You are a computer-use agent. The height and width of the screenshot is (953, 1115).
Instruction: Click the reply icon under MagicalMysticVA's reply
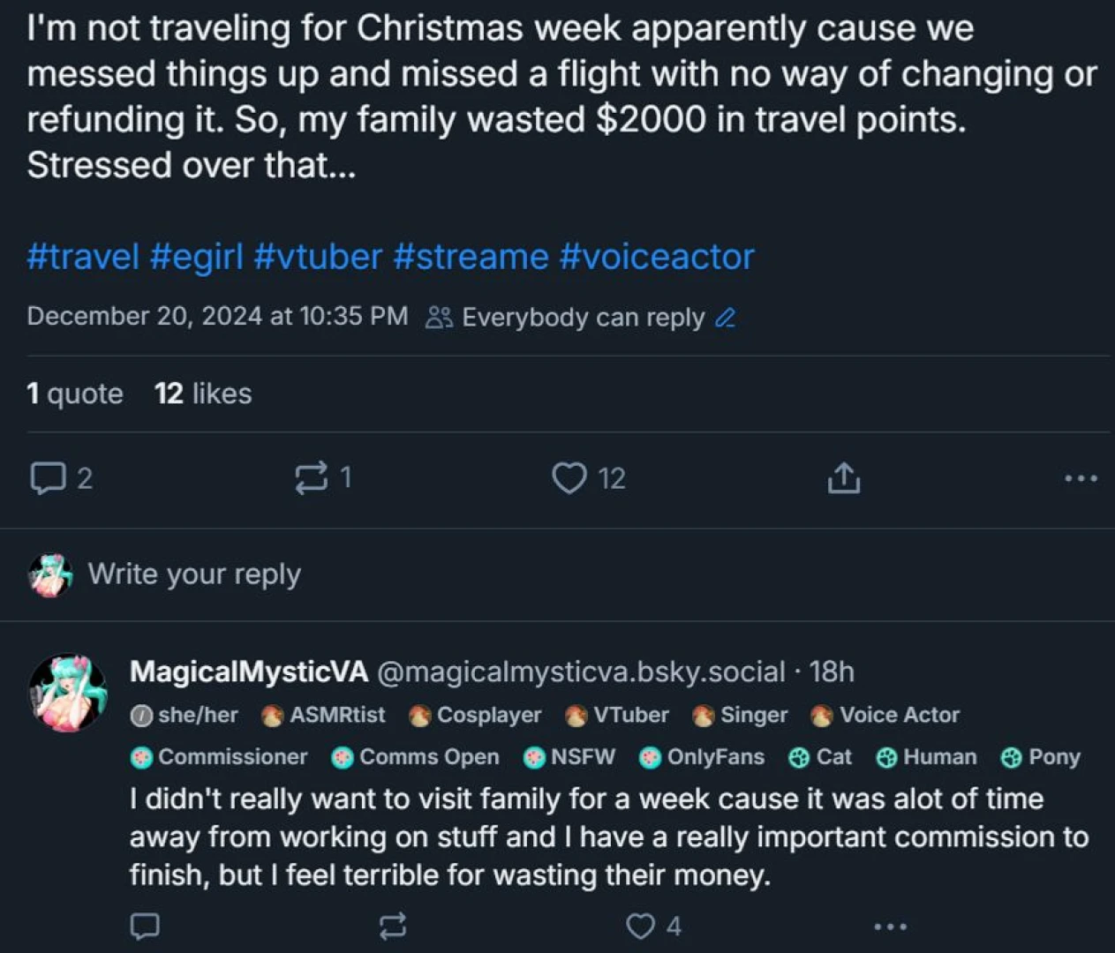145,926
